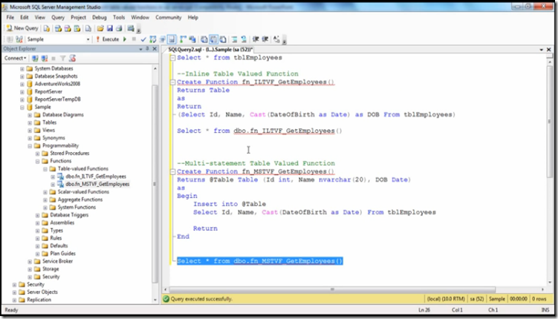Viewport: 558px width, 319px height.
Task: Click the Activity Monitor toolbar icon
Action: click(131, 28)
